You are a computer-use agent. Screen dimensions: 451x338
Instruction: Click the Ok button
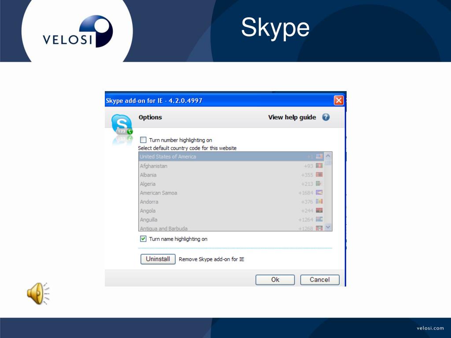275,279
